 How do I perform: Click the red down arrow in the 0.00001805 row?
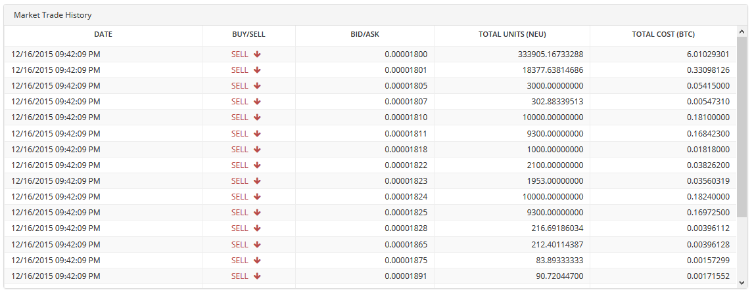coord(257,86)
